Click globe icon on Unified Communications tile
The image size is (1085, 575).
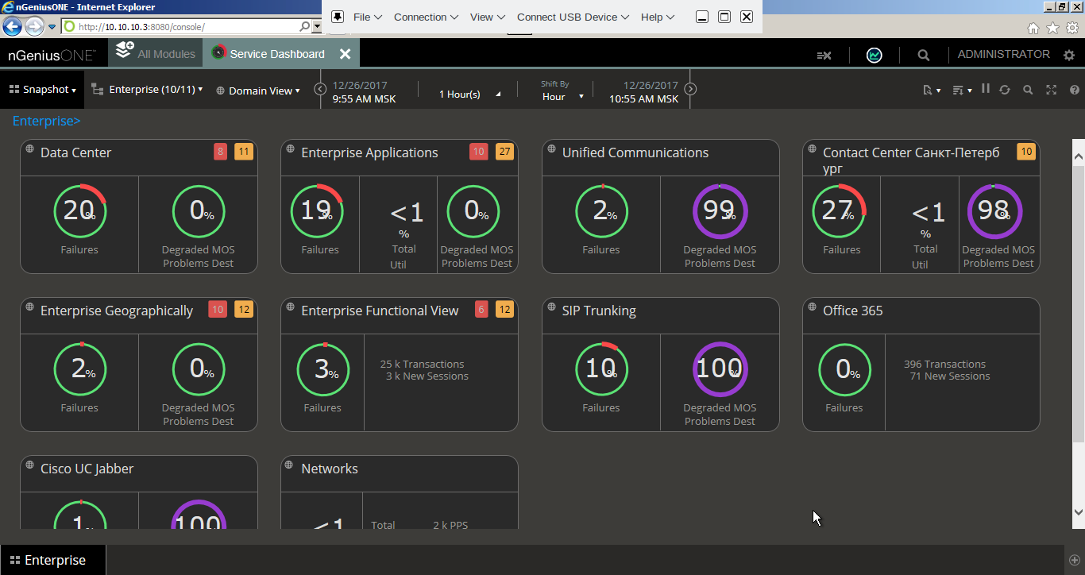(x=551, y=149)
